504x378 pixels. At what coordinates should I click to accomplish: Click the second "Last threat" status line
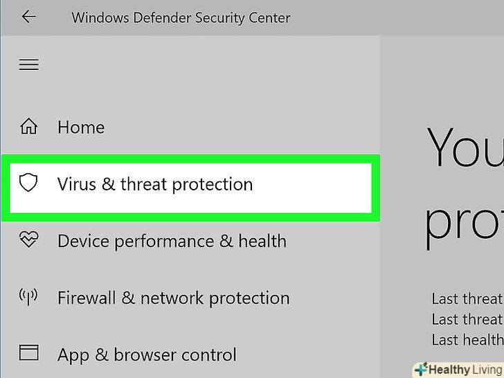coord(467,320)
